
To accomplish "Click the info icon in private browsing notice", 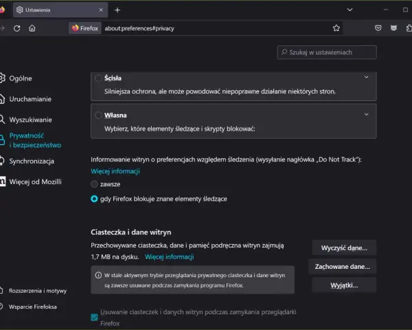I will coord(98,275).
